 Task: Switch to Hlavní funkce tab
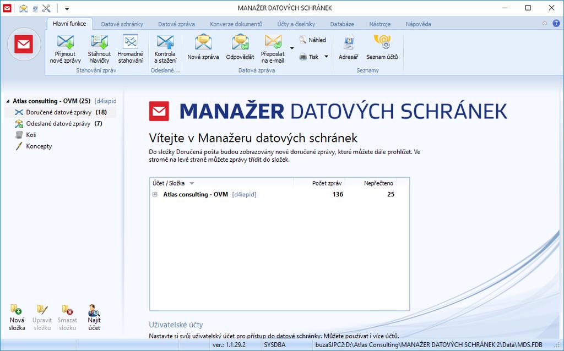pos(69,24)
